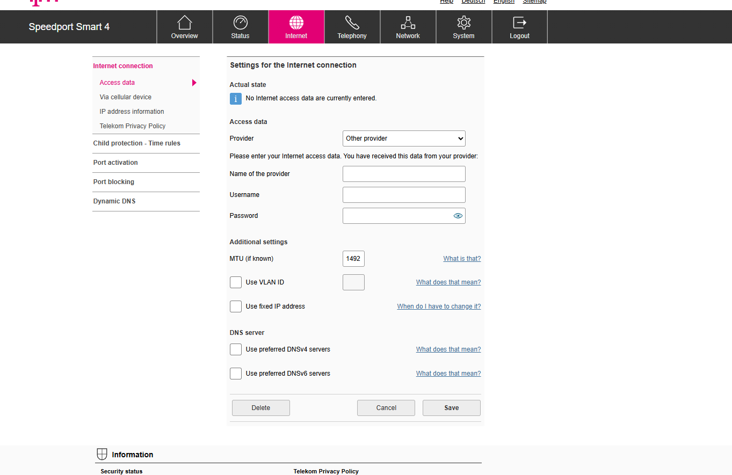The width and height of the screenshot is (732, 475).
Task: Click the Save button
Action: 451,408
